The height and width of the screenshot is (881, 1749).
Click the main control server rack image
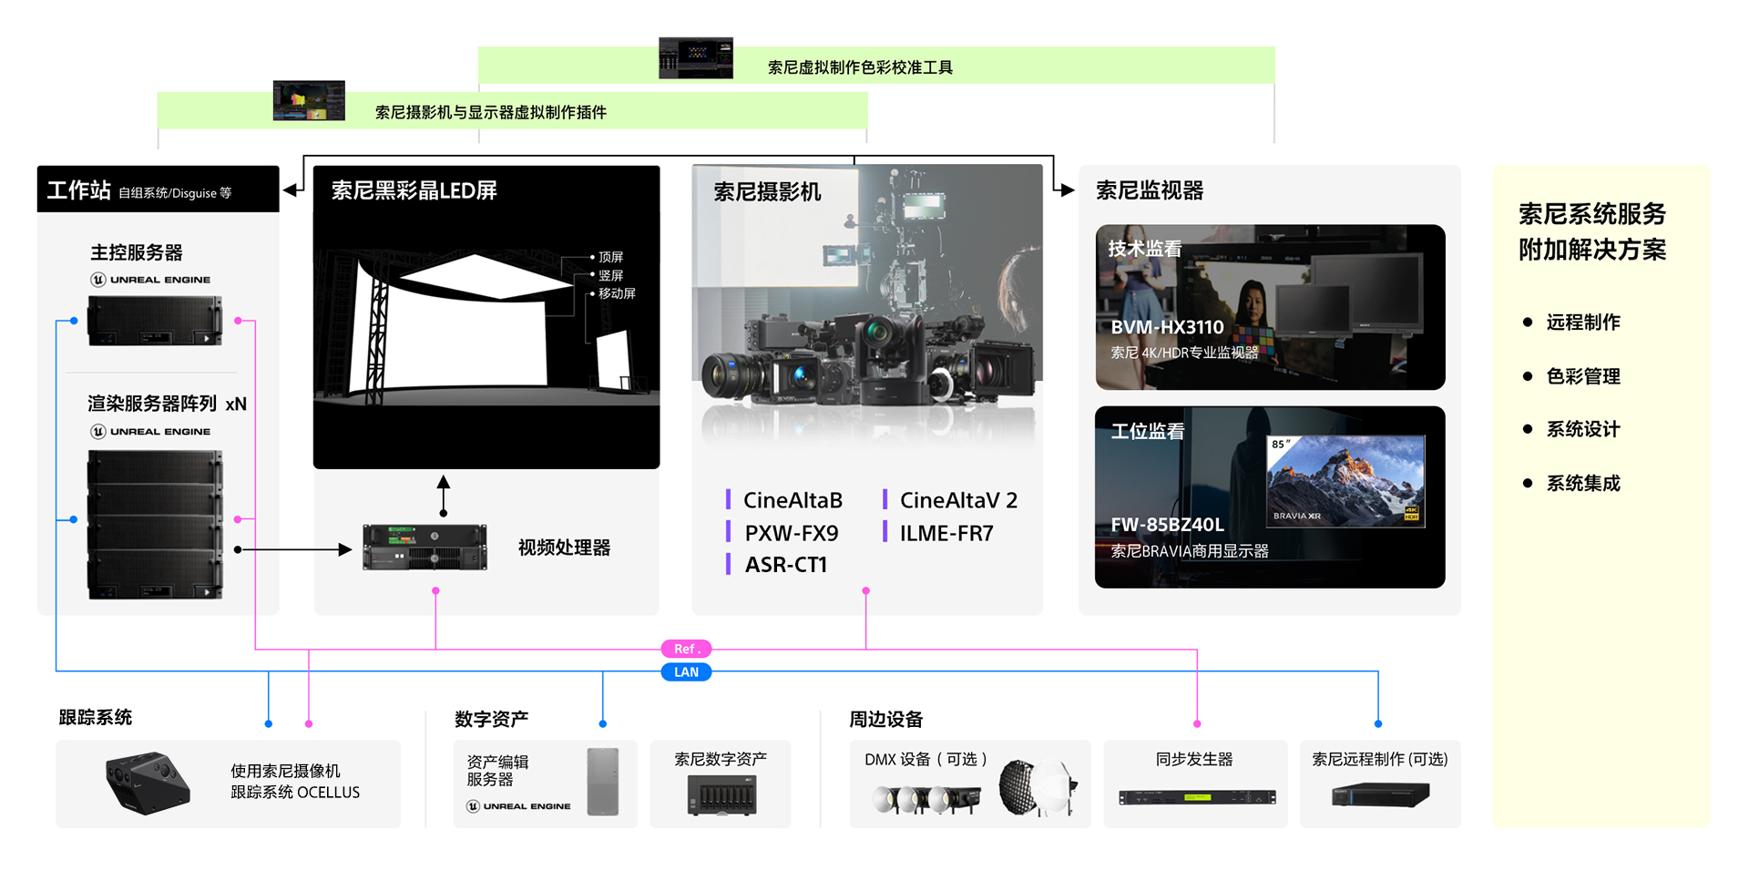155,322
